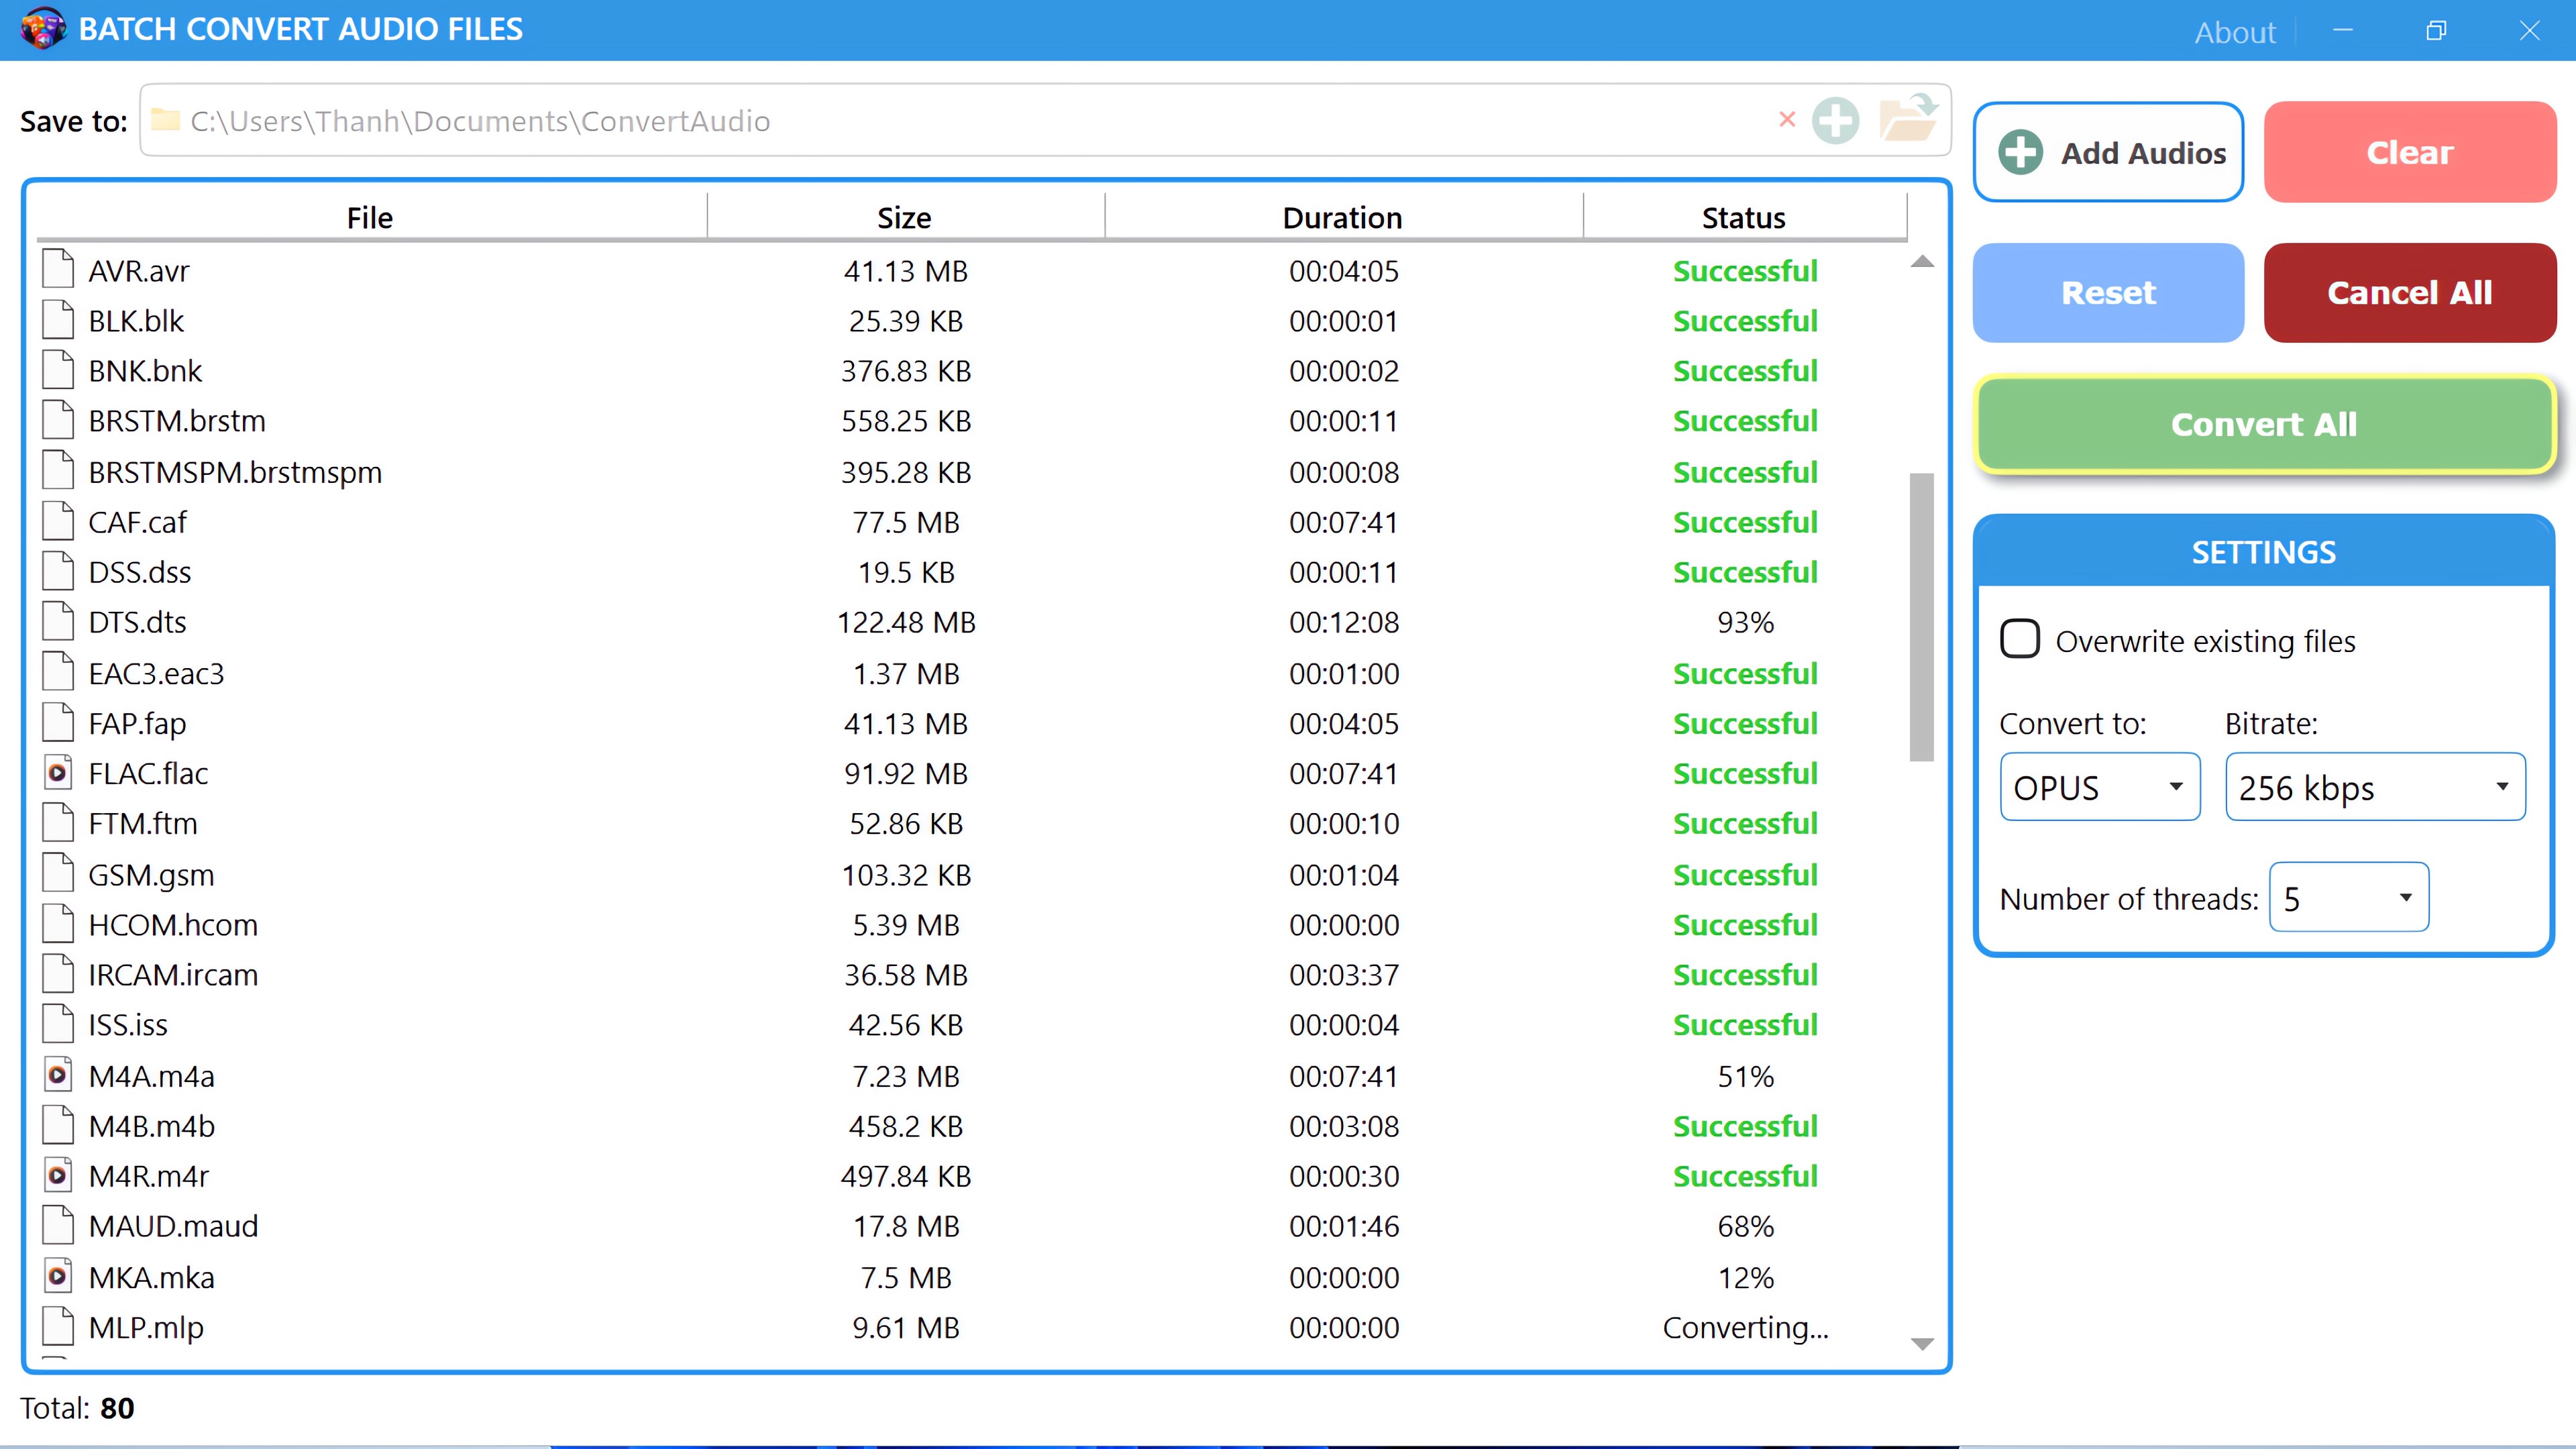Expand the 256 kbps bitrate dropdown
This screenshot has width=2576, height=1449.
(2374, 787)
